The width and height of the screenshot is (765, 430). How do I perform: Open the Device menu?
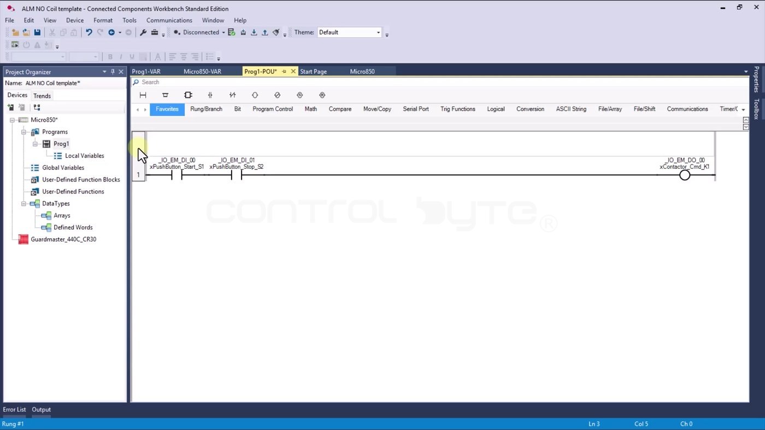tap(75, 20)
